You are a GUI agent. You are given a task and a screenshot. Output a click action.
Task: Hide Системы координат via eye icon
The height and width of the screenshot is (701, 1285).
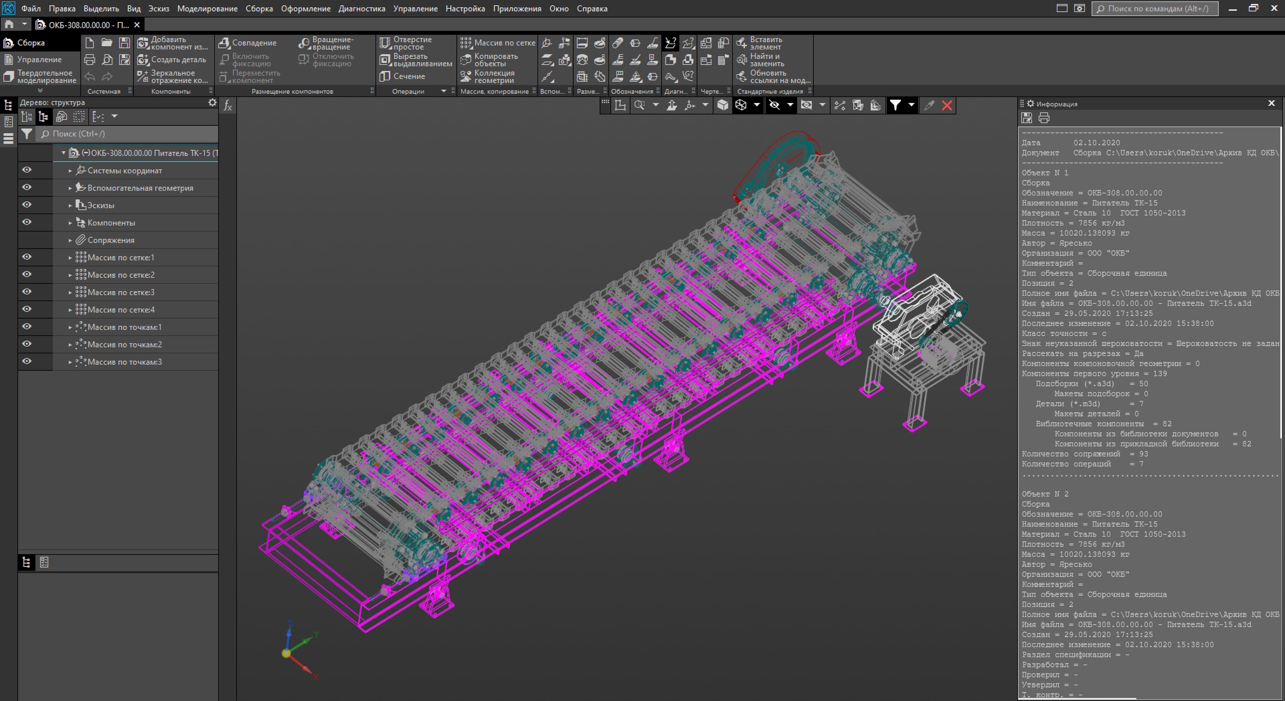click(27, 170)
